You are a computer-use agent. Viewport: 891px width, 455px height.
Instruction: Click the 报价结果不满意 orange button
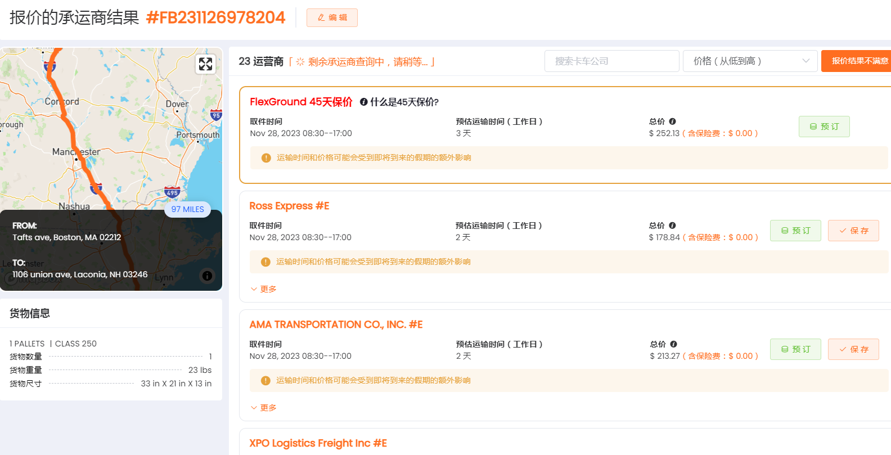pyautogui.click(x=857, y=61)
